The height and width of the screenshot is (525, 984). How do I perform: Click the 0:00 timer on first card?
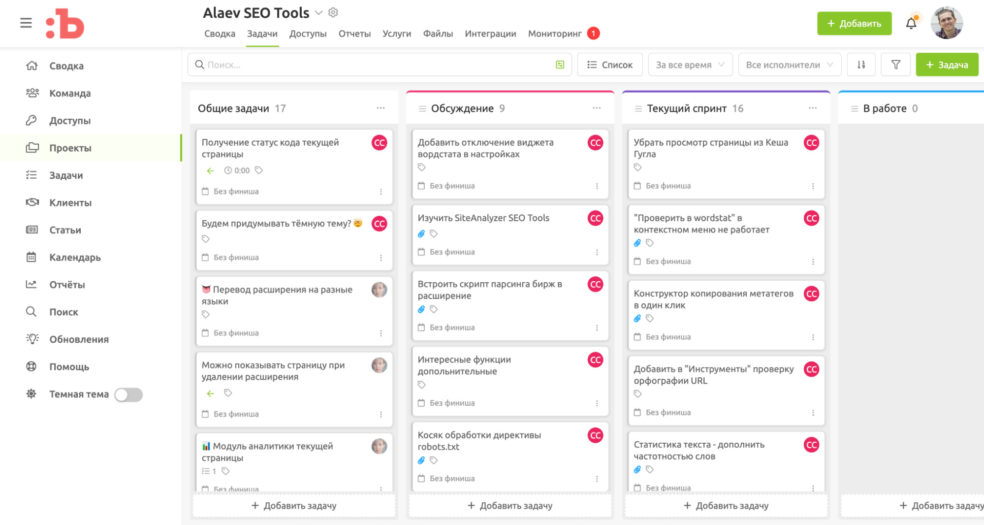pyautogui.click(x=237, y=170)
